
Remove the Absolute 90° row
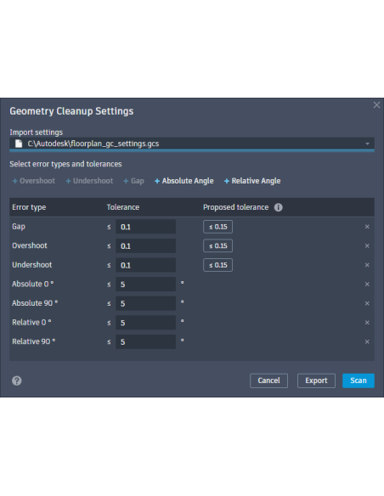point(367,303)
